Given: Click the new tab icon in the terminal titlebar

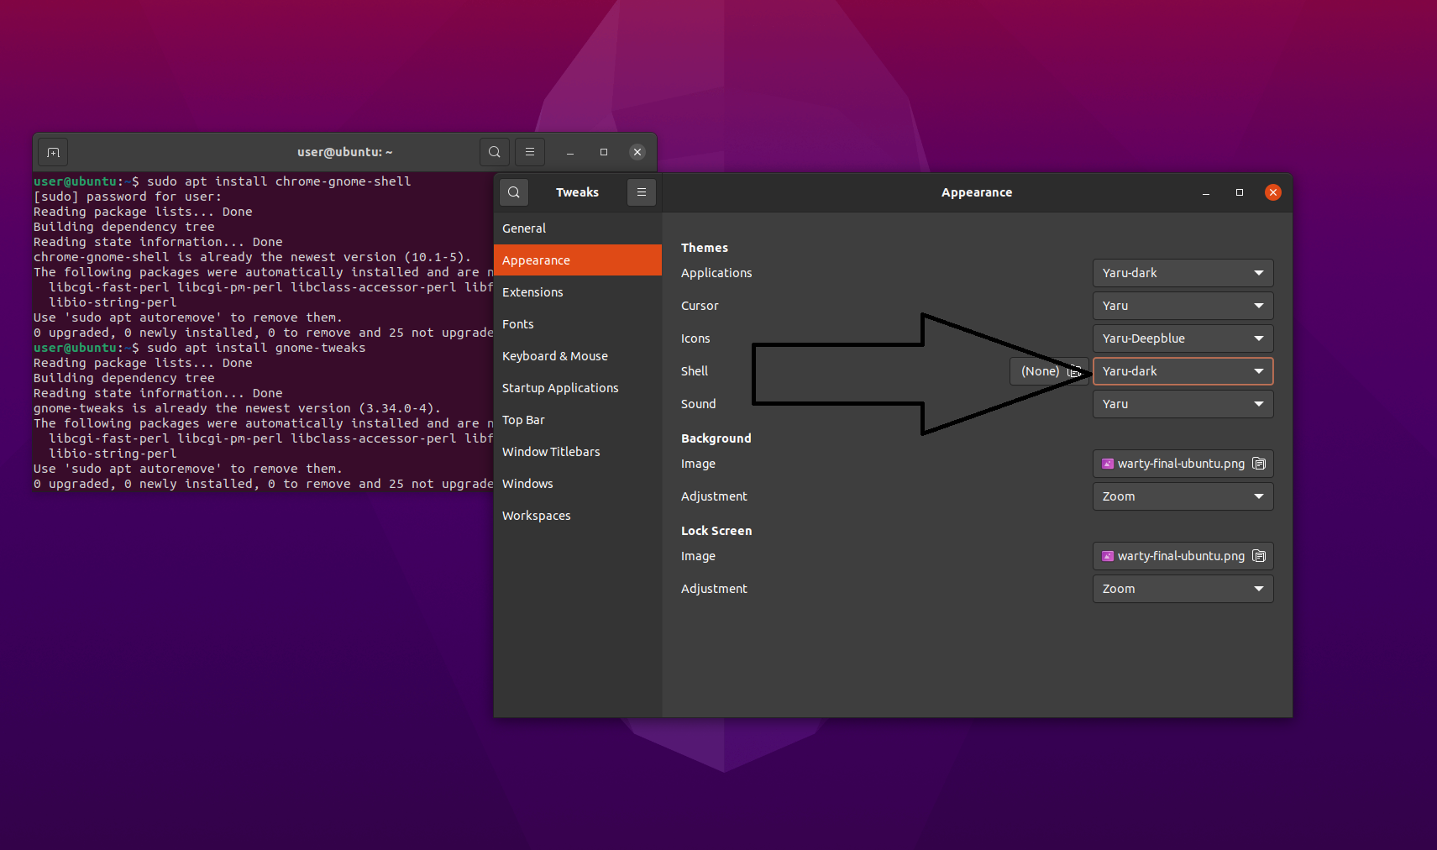Looking at the screenshot, I should 52,152.
